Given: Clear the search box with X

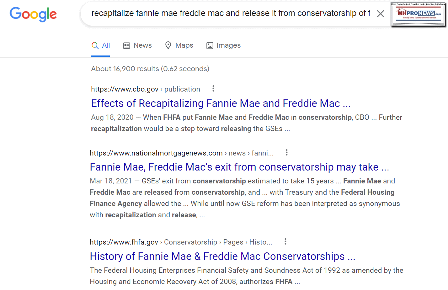Looking at the screenshot, I should 381,14.
